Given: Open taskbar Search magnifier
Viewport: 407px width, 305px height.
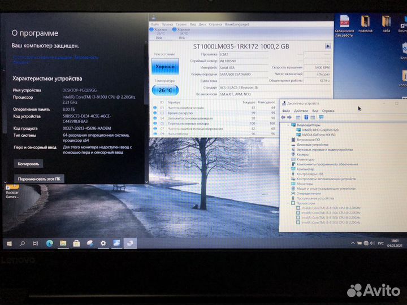Looking at the screenshot, I should tap(23, 243).
